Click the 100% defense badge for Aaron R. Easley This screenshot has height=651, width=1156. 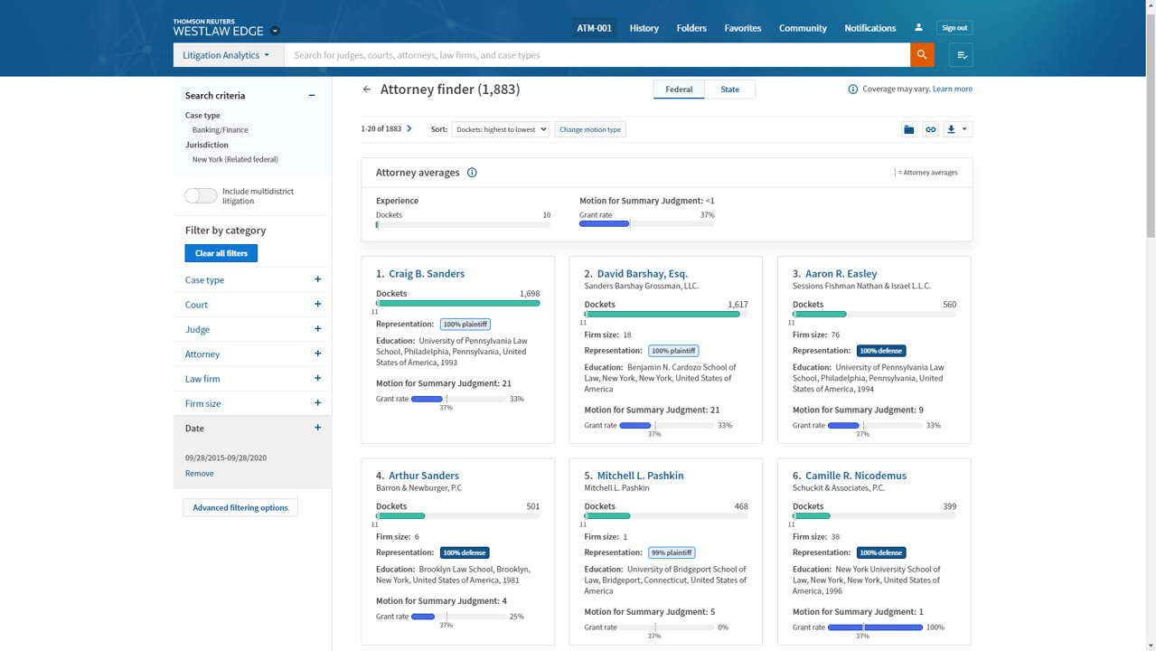tap(881, 351)
